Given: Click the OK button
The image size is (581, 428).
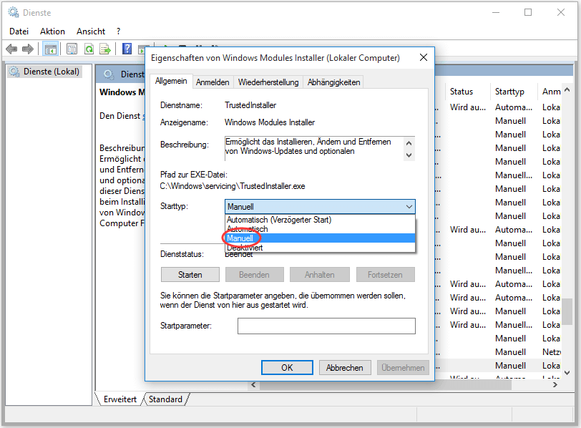Looking at the screenshot, I should (x=287, y=368).
